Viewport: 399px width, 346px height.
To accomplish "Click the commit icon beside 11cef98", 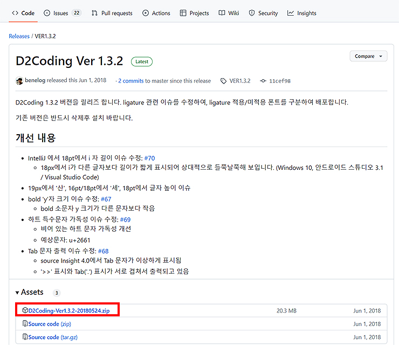I will click(x=263, y=81).
